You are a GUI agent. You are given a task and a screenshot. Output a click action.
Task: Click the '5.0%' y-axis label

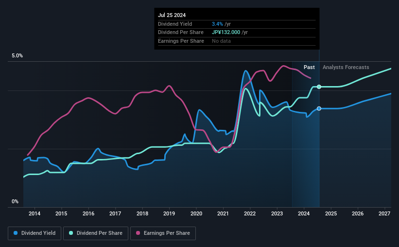click(x=17, y=55)
